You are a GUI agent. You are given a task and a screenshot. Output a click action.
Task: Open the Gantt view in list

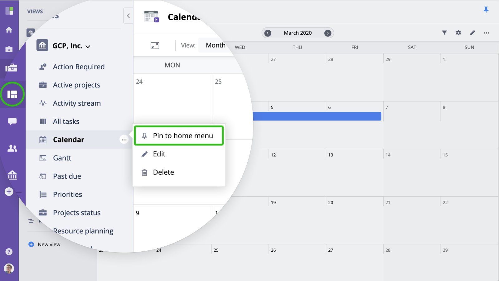tap(62, 158)
